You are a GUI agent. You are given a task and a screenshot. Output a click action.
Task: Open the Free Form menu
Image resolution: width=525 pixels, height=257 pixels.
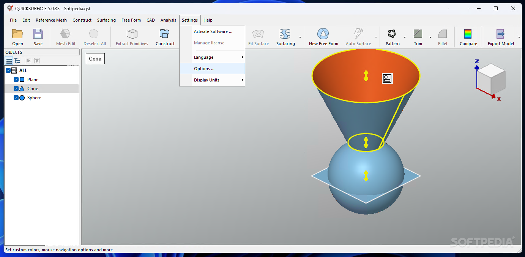click(131, 20)
